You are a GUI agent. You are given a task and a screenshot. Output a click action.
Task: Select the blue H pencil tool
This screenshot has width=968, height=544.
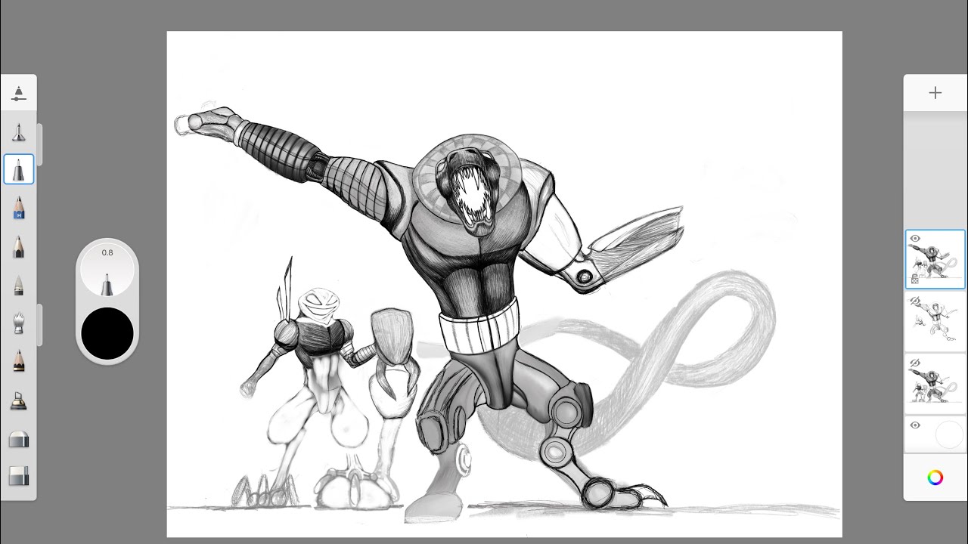click(x=19, y=208)
